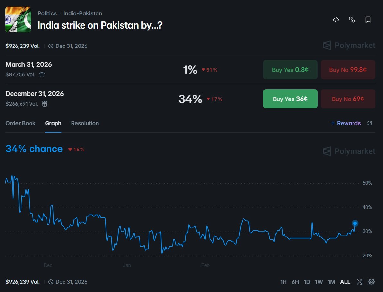Buy Yes at 0.8¢ for March
This screenshot has width=383, height=292.
(x=290, y=70)
